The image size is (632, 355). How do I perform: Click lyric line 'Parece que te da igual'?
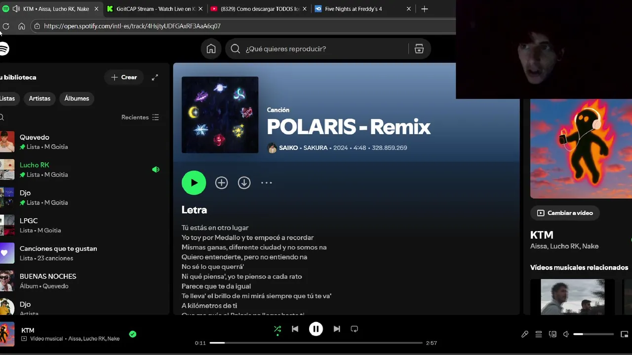(216, 286)
